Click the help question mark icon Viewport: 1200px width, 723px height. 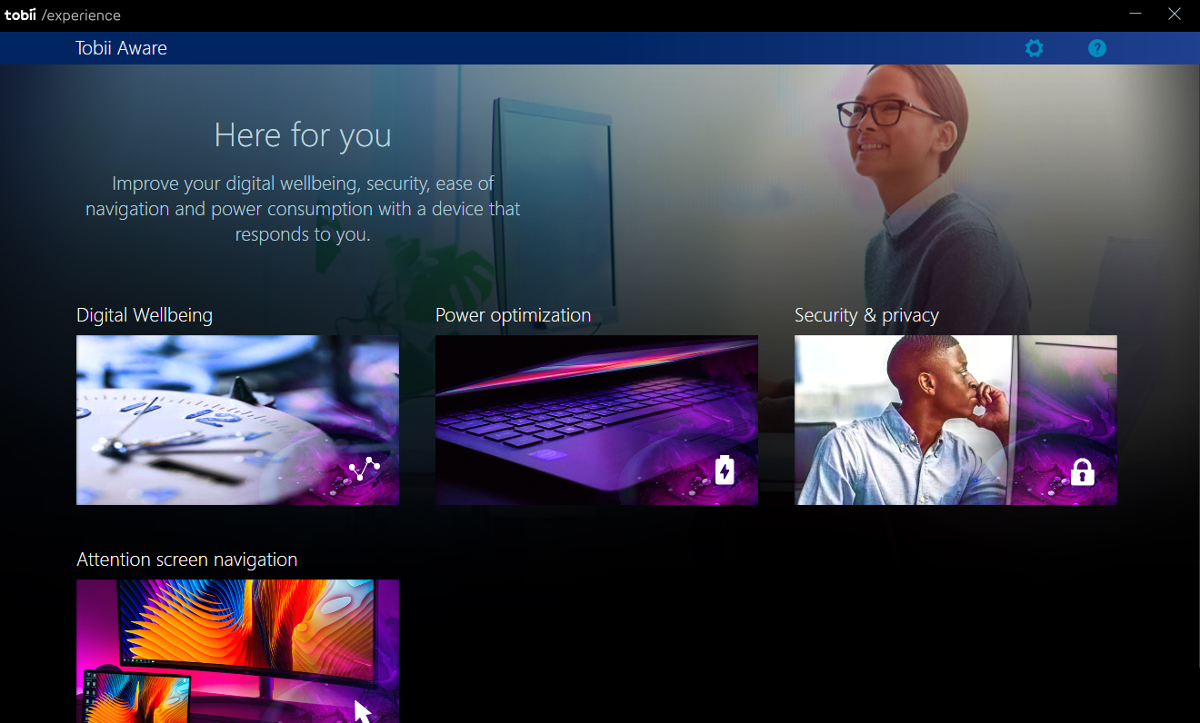(1097, 48)
